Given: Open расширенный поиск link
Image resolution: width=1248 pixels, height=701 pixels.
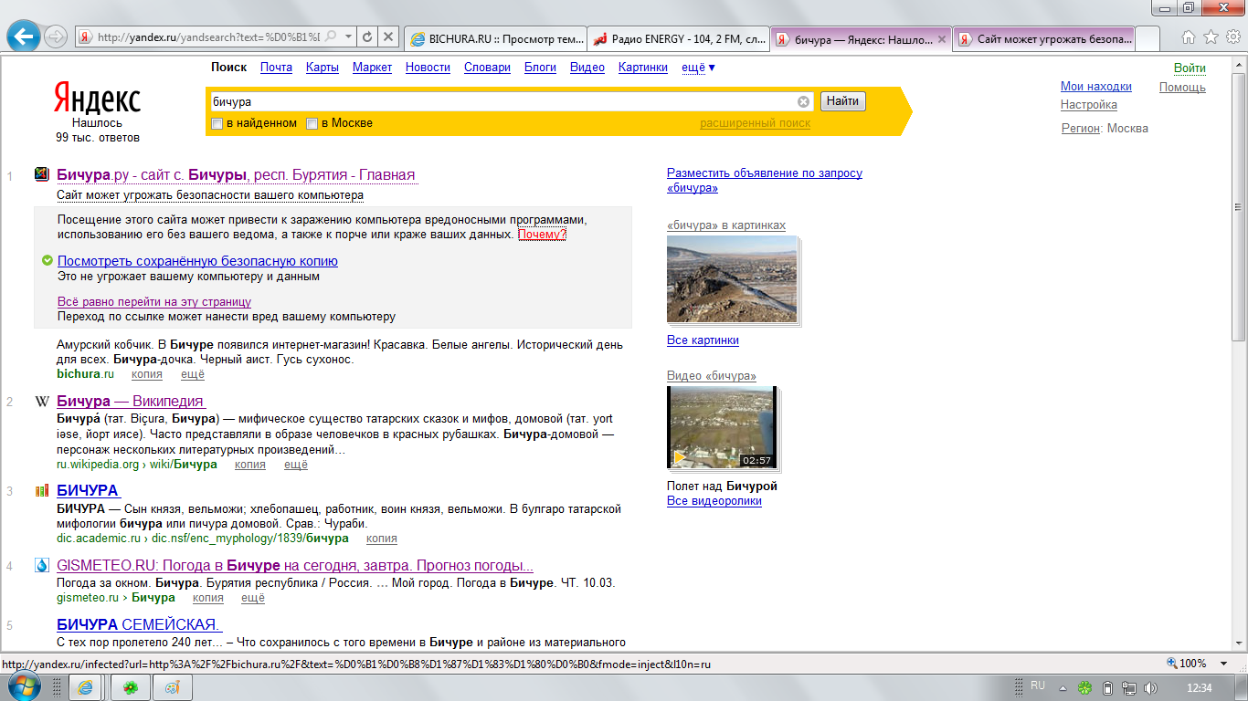Looking at the screenshot, I should pos(755,123).
